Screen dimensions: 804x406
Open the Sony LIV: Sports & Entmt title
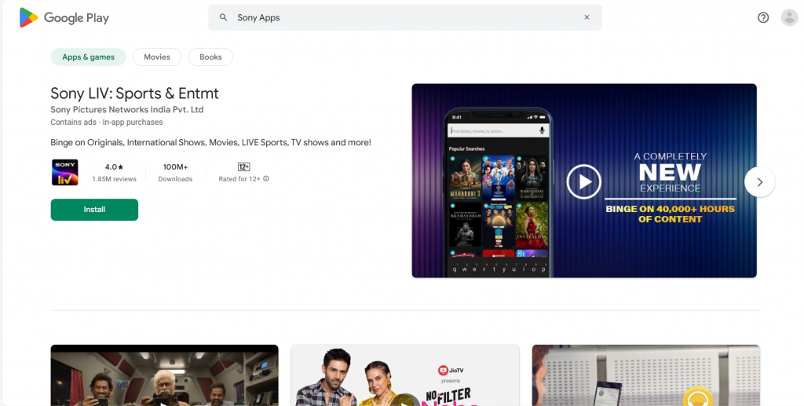tap(134, 93)
